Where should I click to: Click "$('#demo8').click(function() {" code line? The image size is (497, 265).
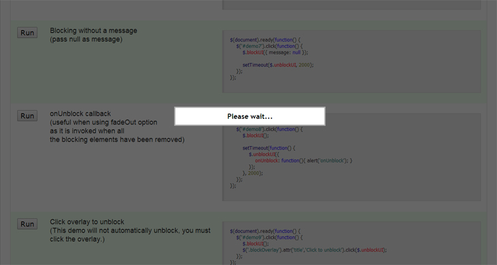(x=270, y=129)
